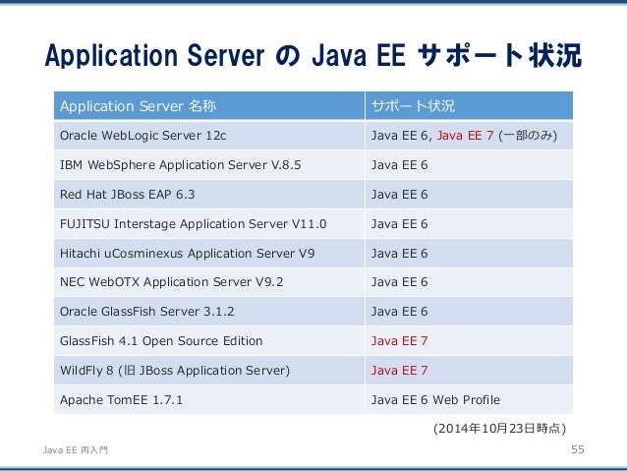The image size is (627, 471).
Task: Select "NEC WebOTX Application Server V9.2" cell
Action: click(x=209, y=282)
